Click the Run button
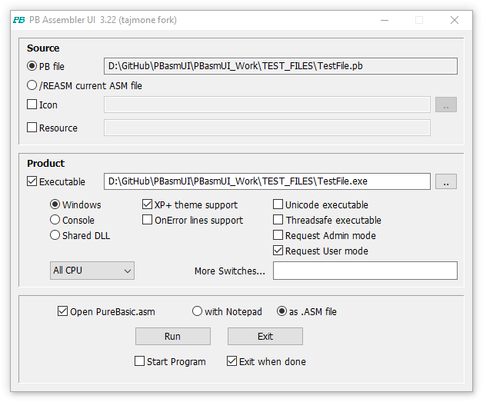The width and height of the screenshot is (483, 402). [173, 336]
